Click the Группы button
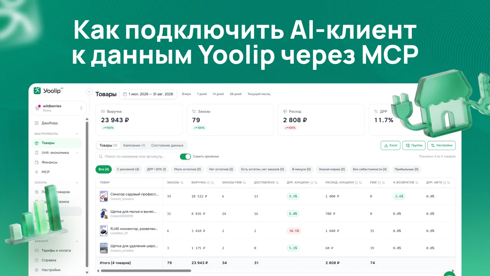 pos(414,145)
